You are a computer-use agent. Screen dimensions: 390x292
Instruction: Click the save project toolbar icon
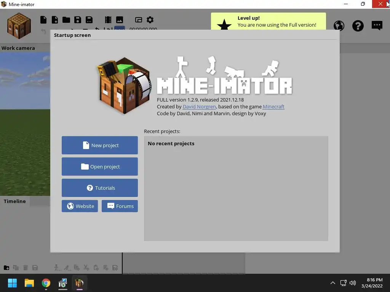click(78, 20)
